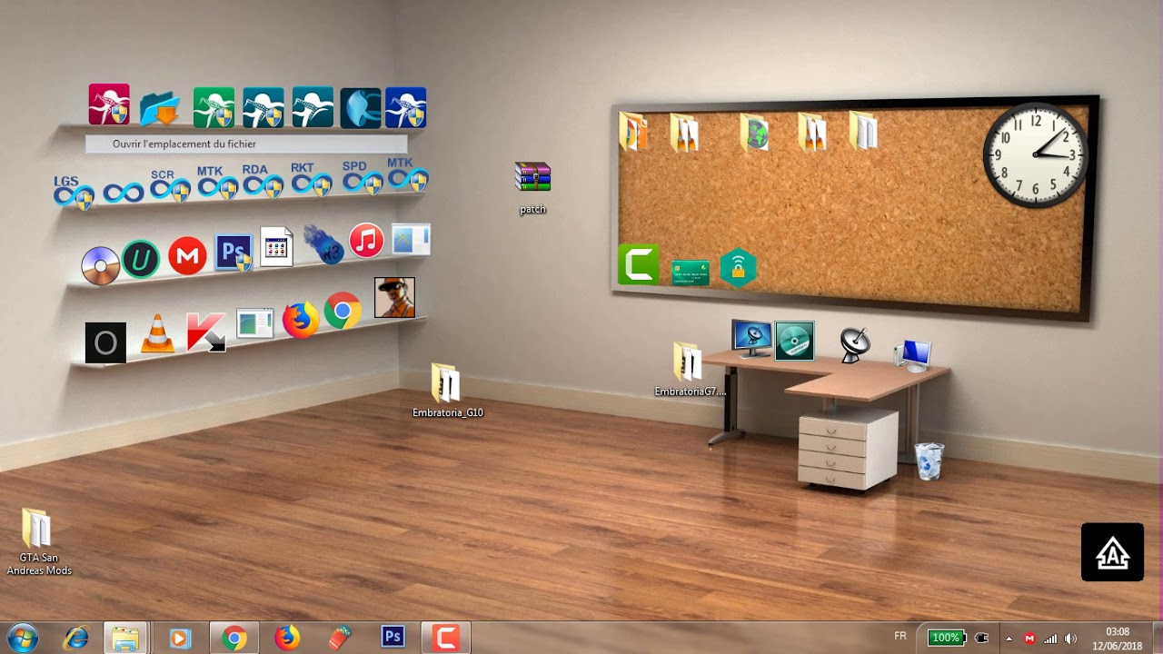Open the green credit card icon
The width and height of the screenshot is (1163, 654).
pyautogui.click(x=691, y=272)
